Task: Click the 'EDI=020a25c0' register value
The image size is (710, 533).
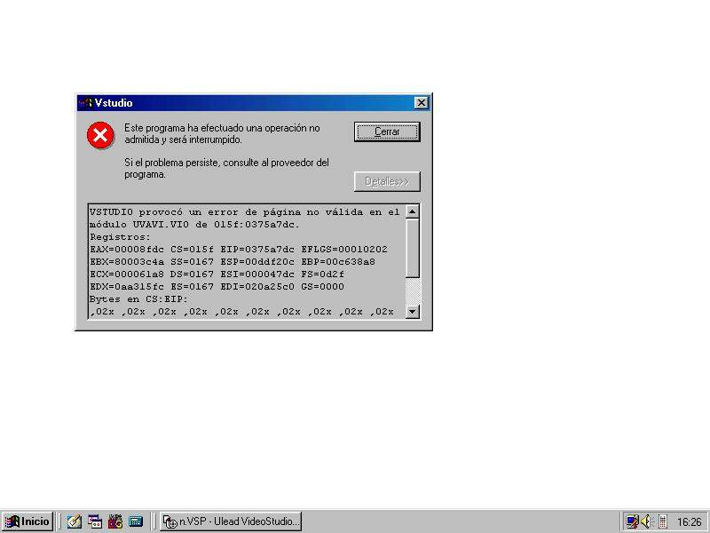Action: [257, 286]
